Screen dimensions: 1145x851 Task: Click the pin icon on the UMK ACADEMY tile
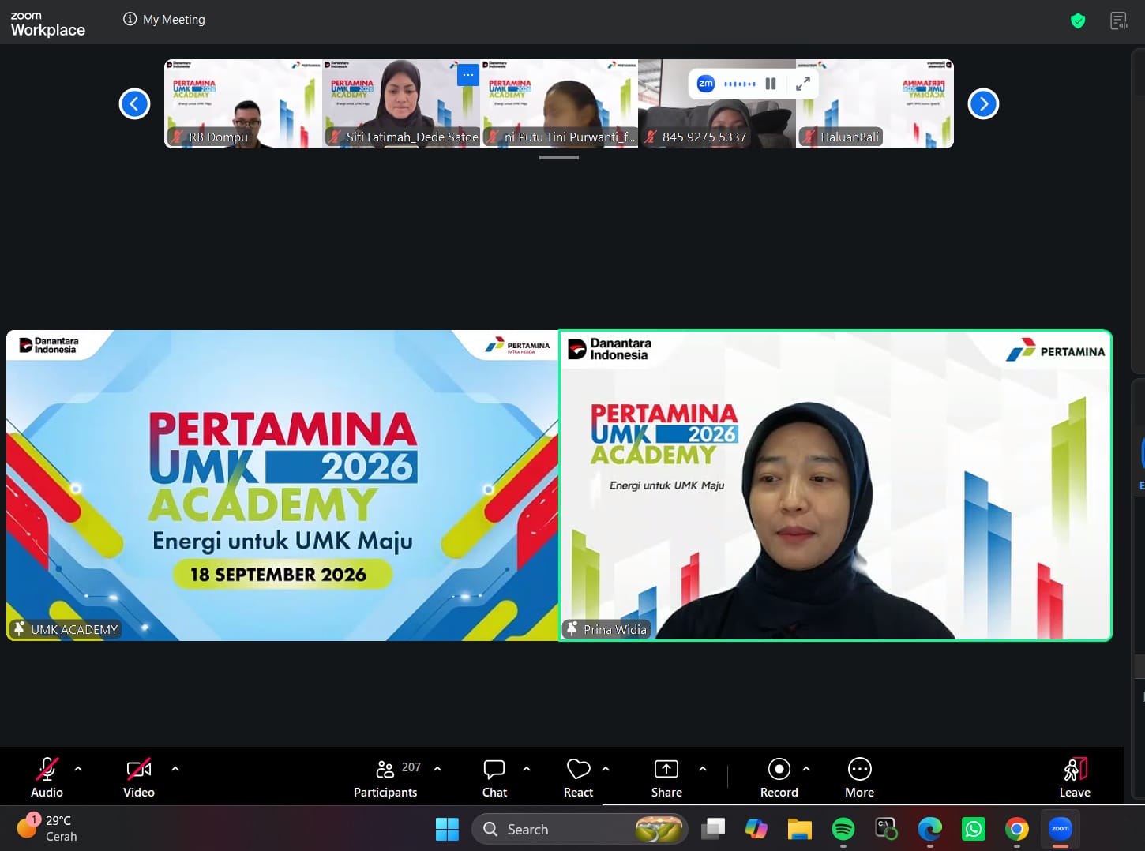coord(19,629)
